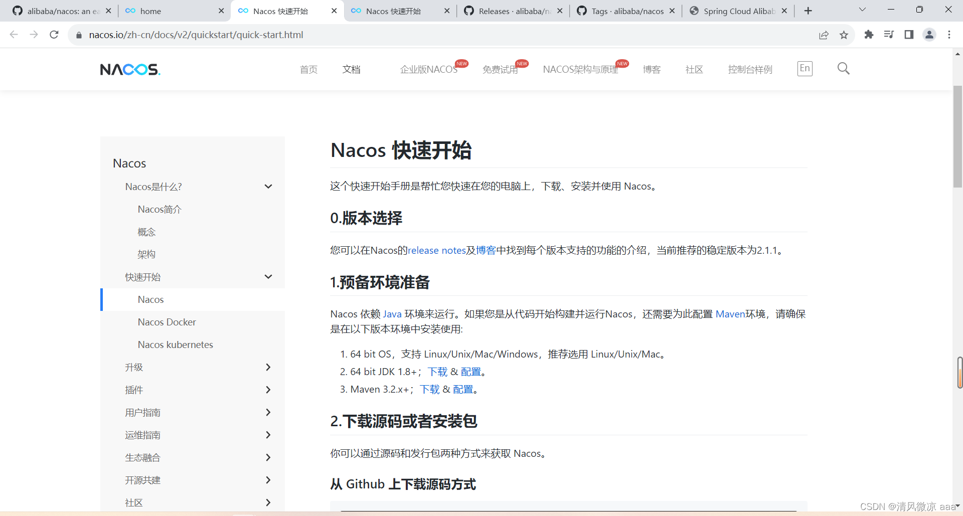Follow the Maven link

[730, 314]
